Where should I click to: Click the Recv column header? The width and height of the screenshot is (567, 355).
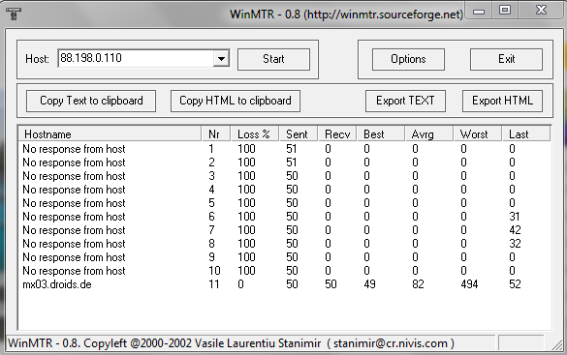pos(337,134)
